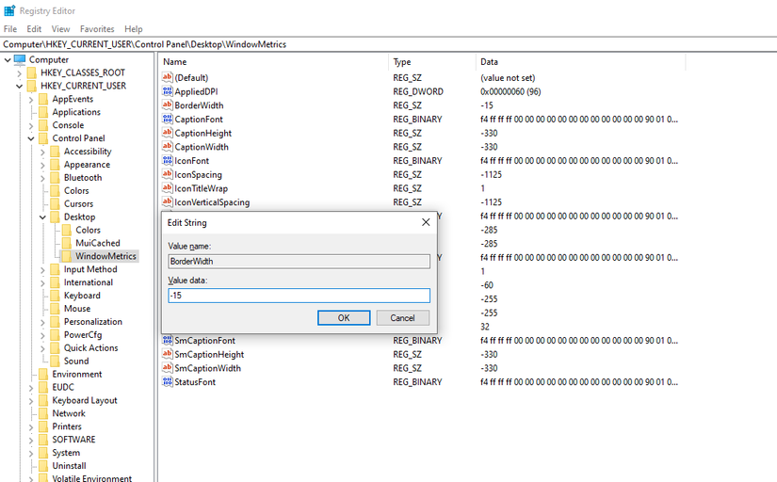Select the Cursors key in the tree
This screenshot has width=777, height=482.
pos(78,203)
